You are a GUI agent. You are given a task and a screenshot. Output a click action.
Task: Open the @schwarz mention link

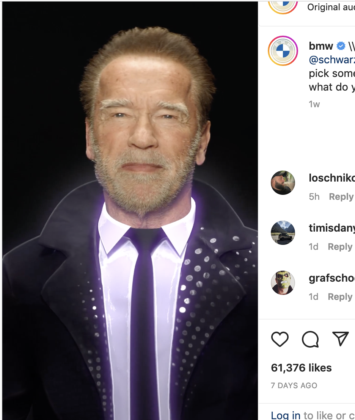pos(332,60)
